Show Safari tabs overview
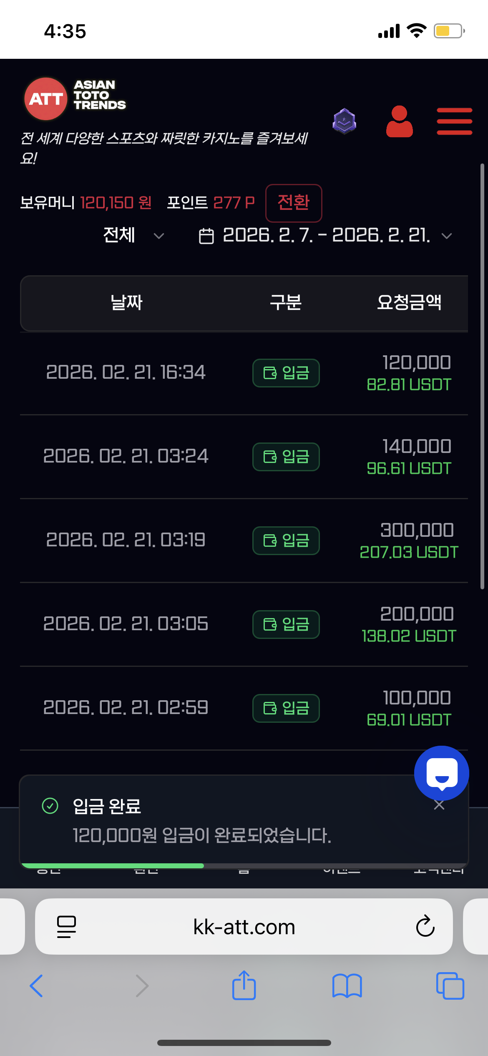488x1056 pixels. point(450,986)
